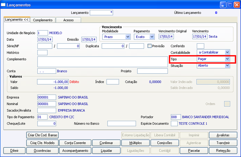The image size is (241, 157).
Task: Click the Cotação value 0,00000
Action: pyautogui.click(x=155, y=82)
